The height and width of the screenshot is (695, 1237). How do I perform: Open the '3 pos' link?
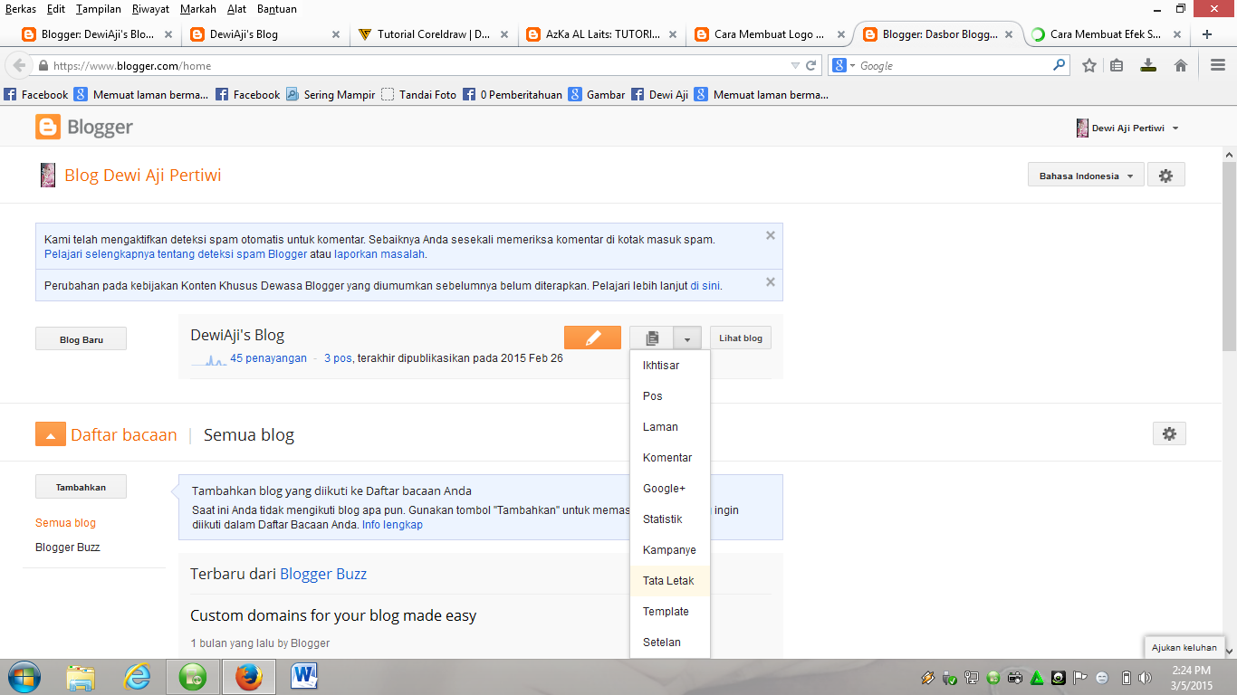coord(338,358)
